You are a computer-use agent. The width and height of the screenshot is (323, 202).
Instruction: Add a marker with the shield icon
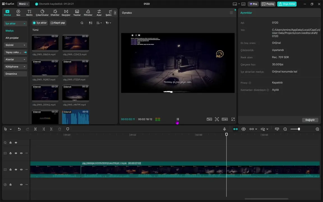point(68,129)
